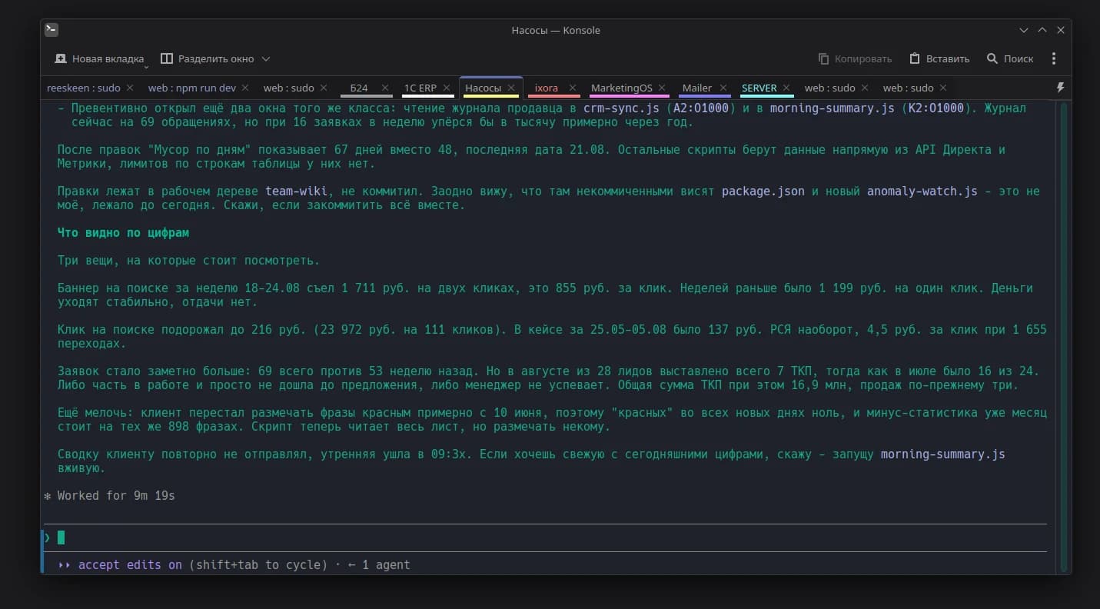The height and width of the screenshot is (609, 1100).
Task: Click the team-wiki text
Action: point(297,191)
